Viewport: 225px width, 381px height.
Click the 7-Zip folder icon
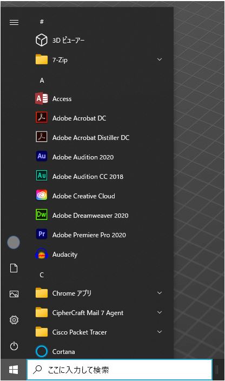pyautogui.click(x=41, y=59)
